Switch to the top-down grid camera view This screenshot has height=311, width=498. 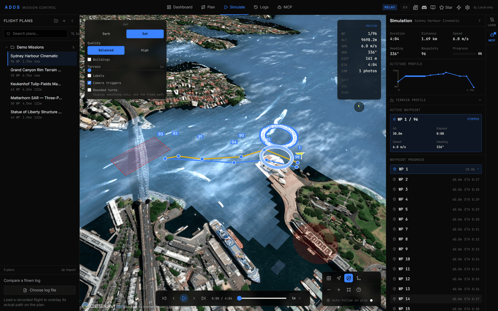tap(329, 278)
